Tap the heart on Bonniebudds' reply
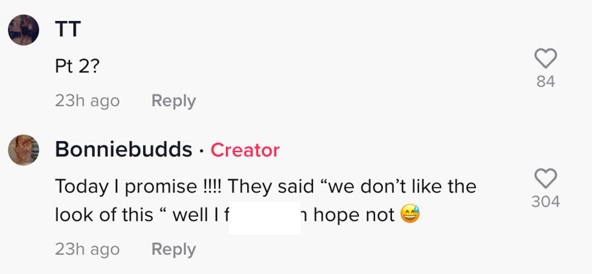592x274 pixels. tap(545, 178)
